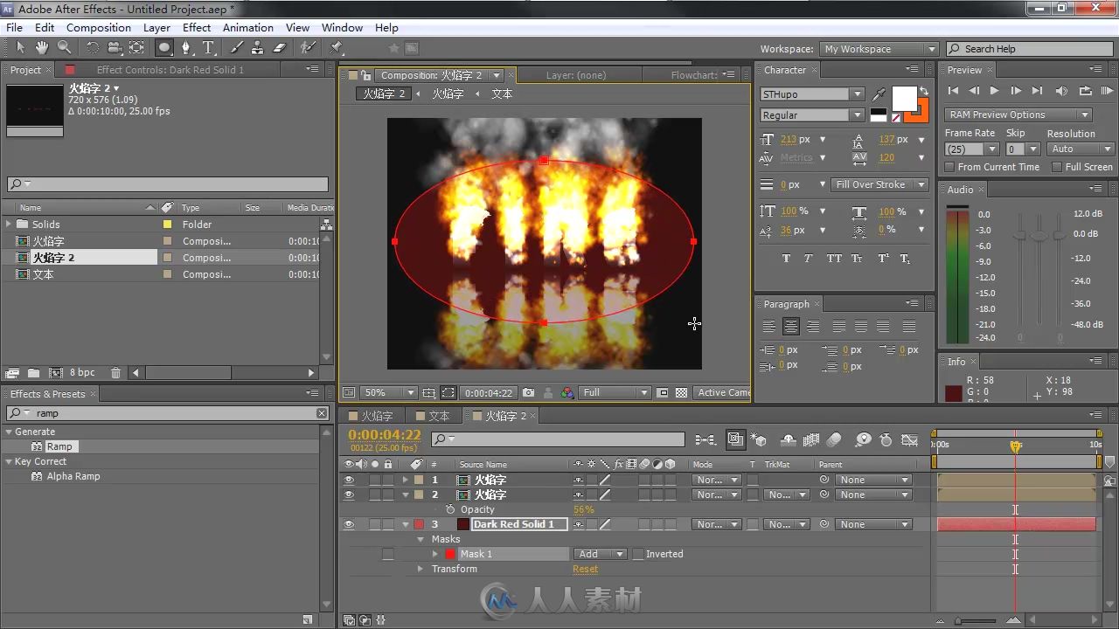The width and height of the screenshot is (1119, 629).
Task: Select the Rotation tool
Action: point(93,48)
